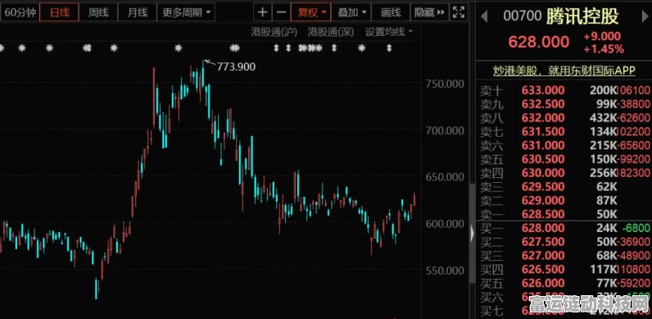Click the 432K volume in 卖八 row
652x319 pixels.
pos(604,118)
